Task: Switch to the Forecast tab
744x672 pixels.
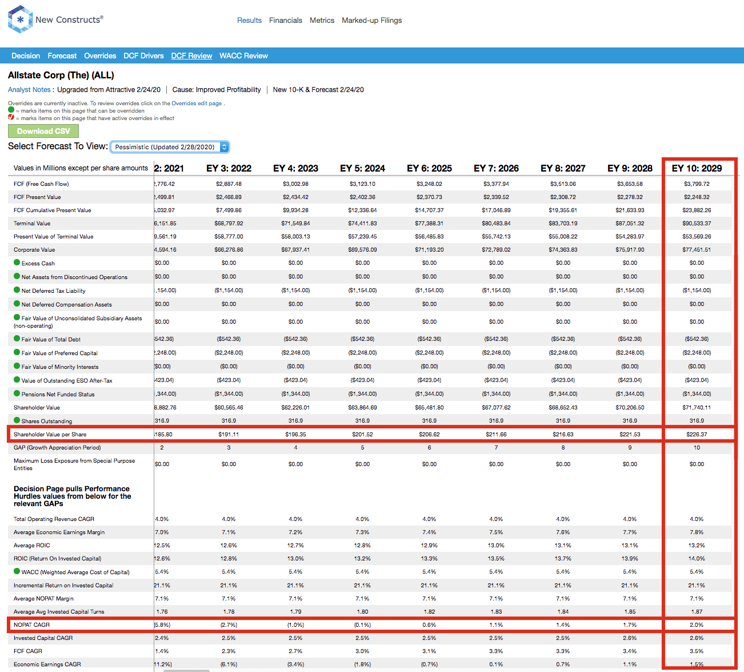Action: pyautogui.click(x=62, y=55)
